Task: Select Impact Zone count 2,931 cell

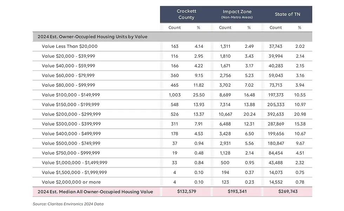Action: [x=225, y=143]
